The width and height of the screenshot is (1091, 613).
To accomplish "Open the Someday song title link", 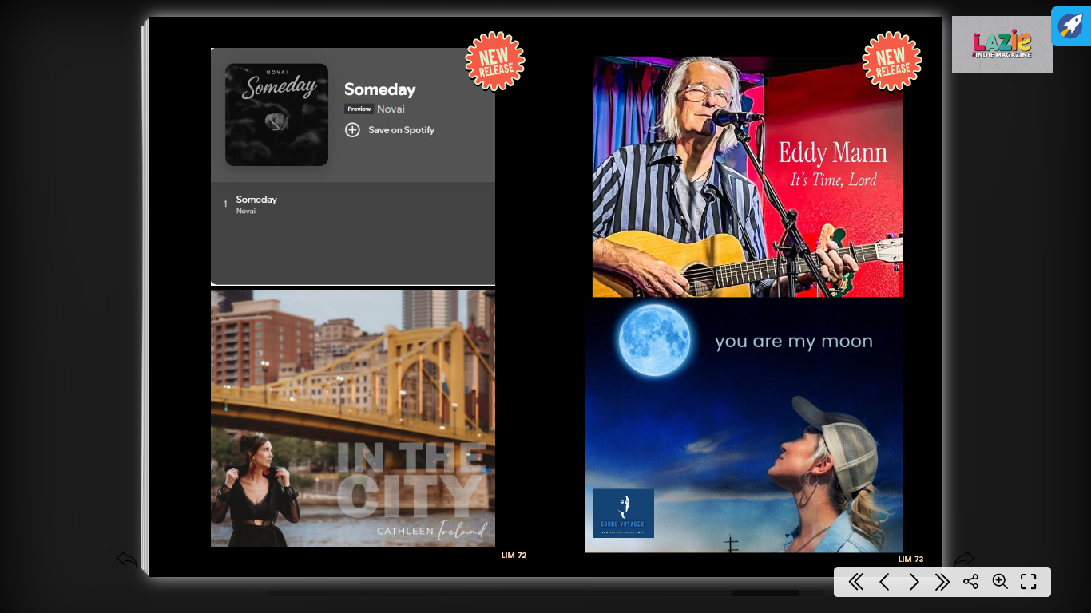I will point(379,89).
